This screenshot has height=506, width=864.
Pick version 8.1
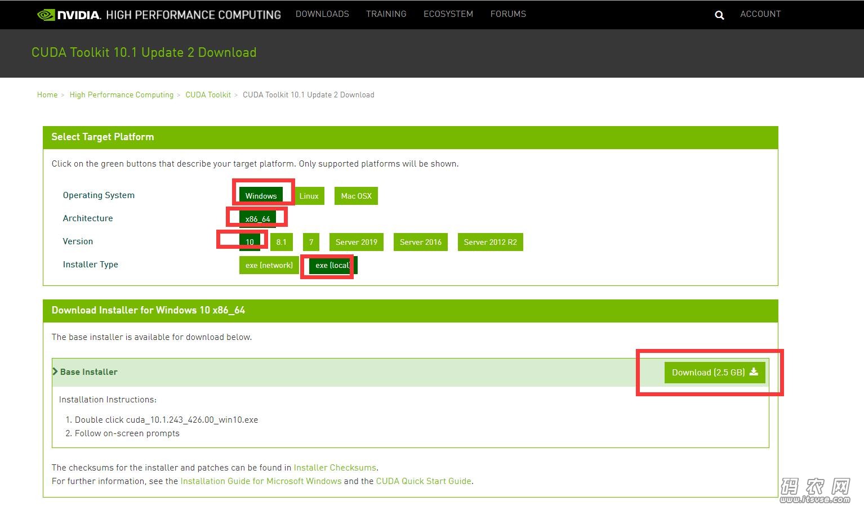(x=281, y=242)
